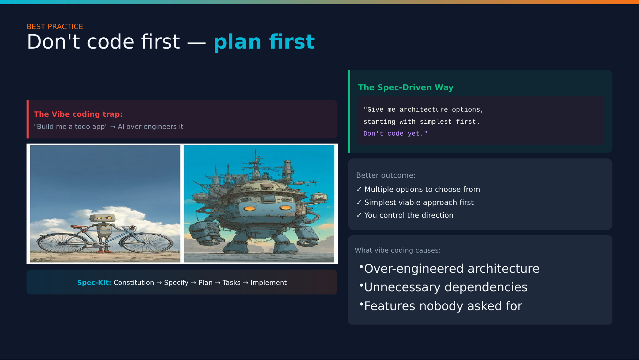Open 'The Spec-Driven Way' heading
Screen dimensions: 639x360
click(406, 87)
